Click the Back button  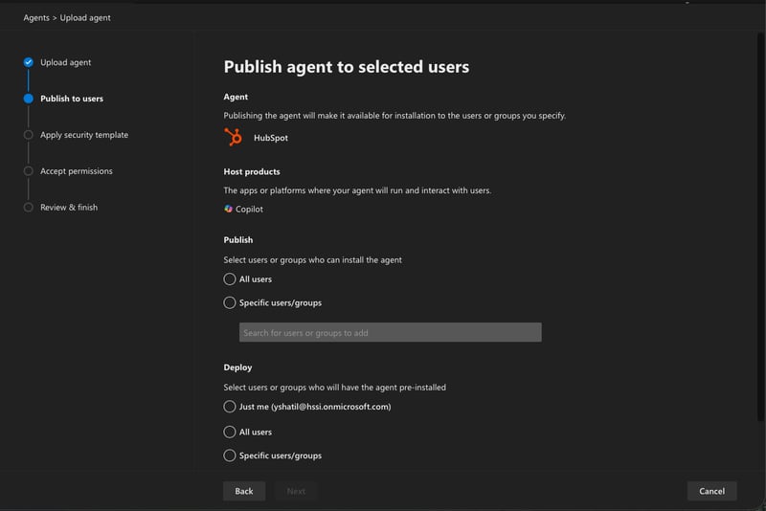(244, 491)
